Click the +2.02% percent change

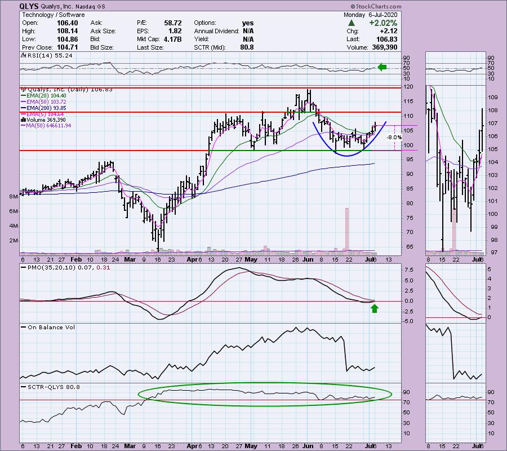click(x=383, y=23)
